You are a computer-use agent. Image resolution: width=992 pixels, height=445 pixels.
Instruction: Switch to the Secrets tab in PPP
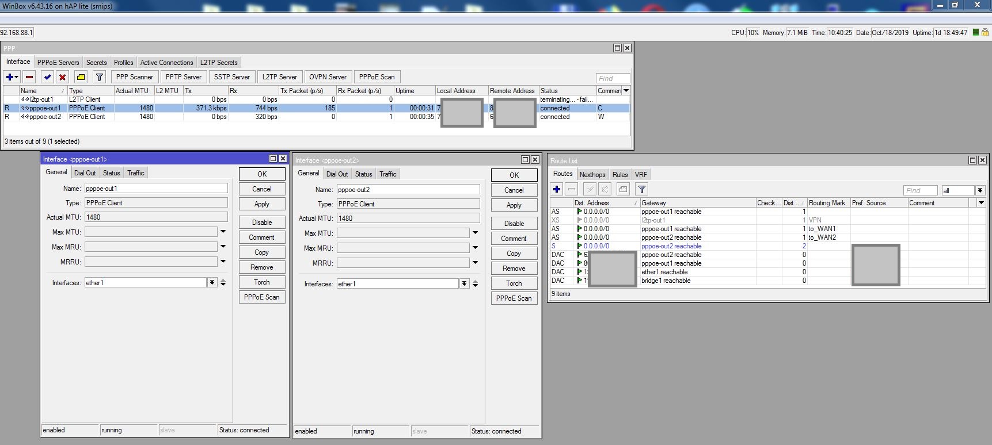[96, 63]
